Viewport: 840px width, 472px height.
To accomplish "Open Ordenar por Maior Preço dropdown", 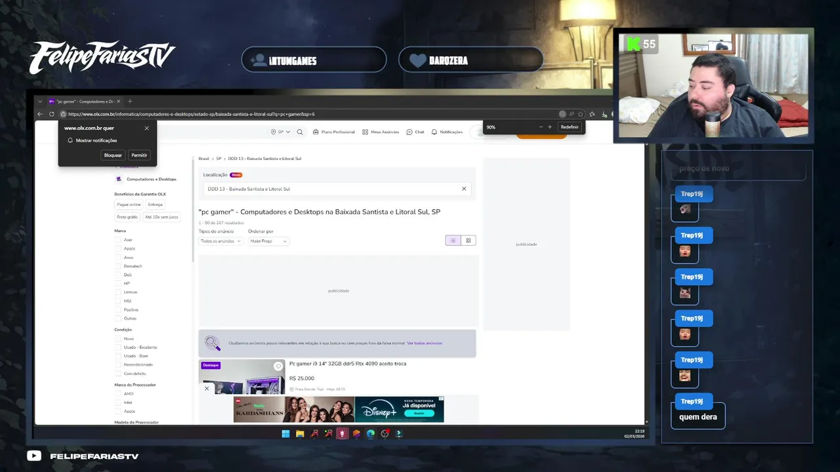I will (x=268, y=241).
